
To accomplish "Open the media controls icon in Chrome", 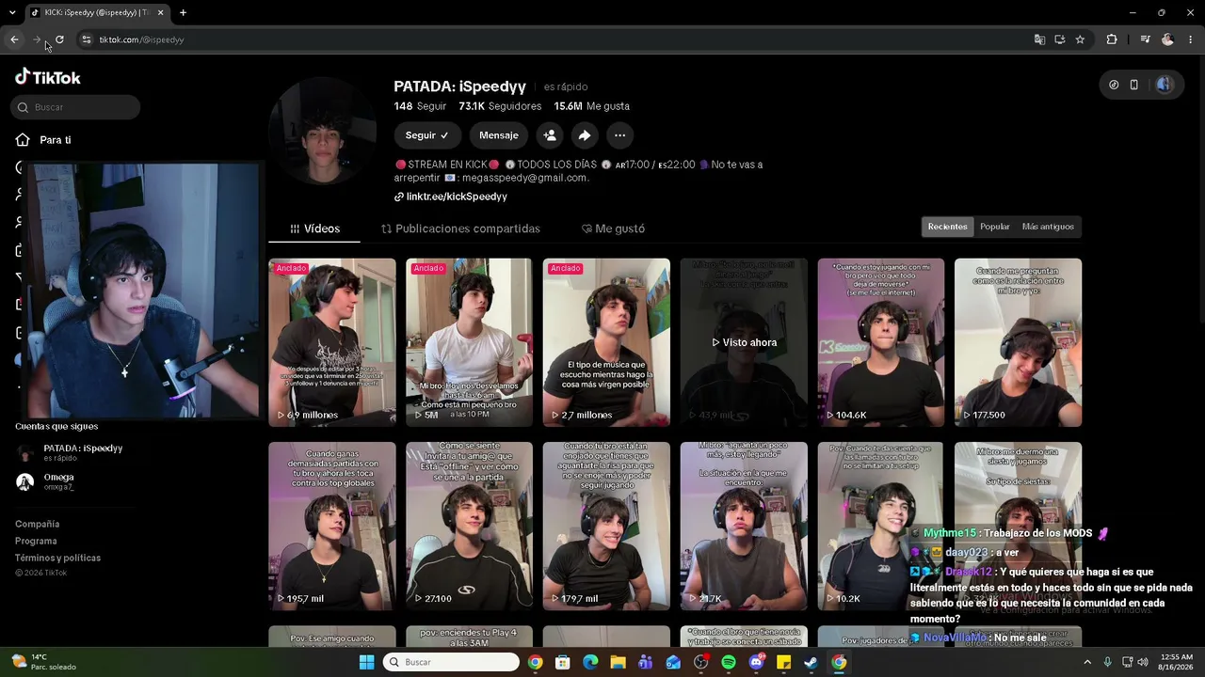I will (1145, 39).
